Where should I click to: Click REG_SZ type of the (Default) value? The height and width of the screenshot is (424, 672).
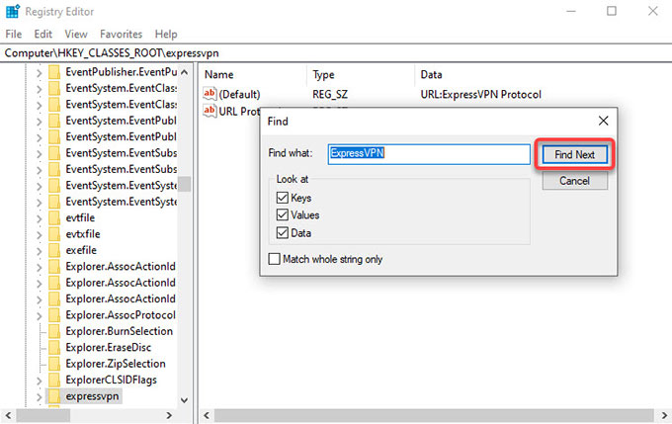pyautogui.click(x=330, y=94)
